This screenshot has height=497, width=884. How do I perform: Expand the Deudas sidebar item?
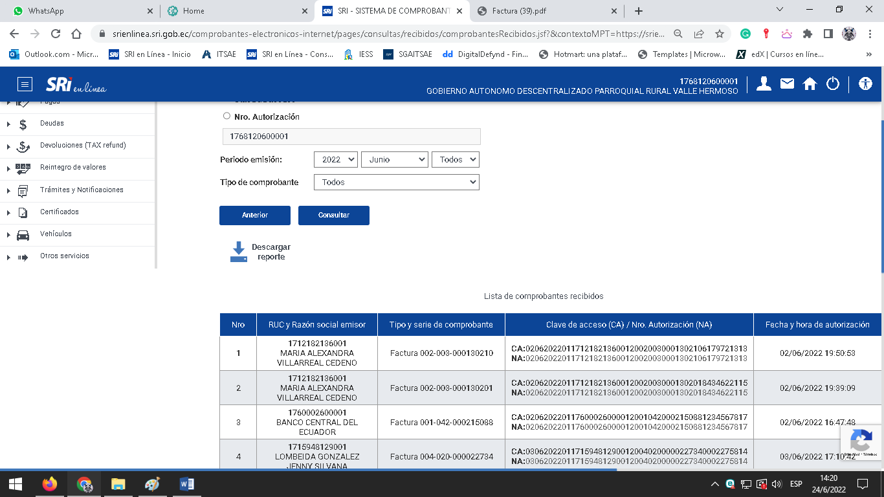[52, 124]
